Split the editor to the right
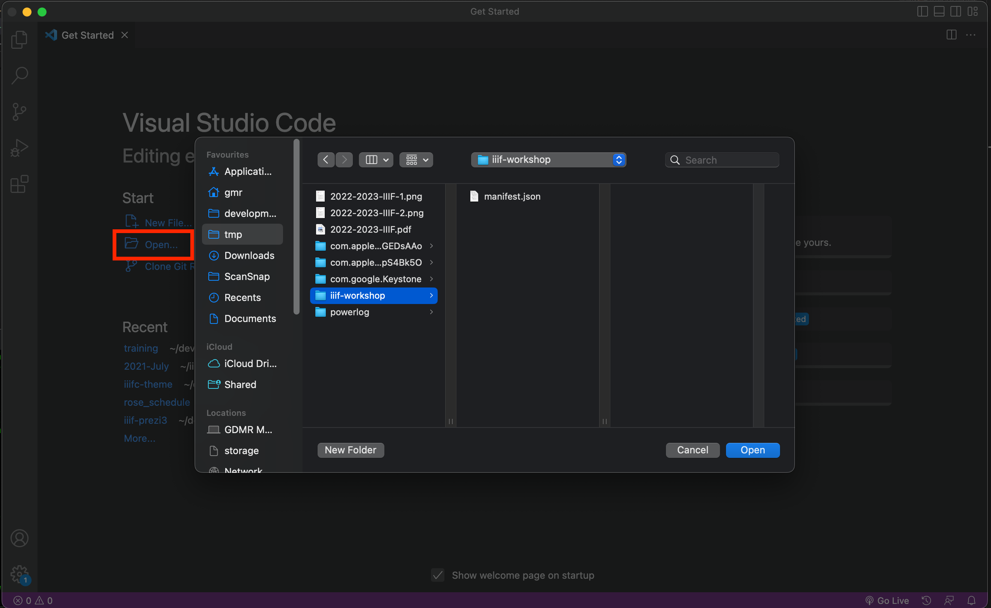The width and height of the screenshot is (991, 608). point(951,35)
